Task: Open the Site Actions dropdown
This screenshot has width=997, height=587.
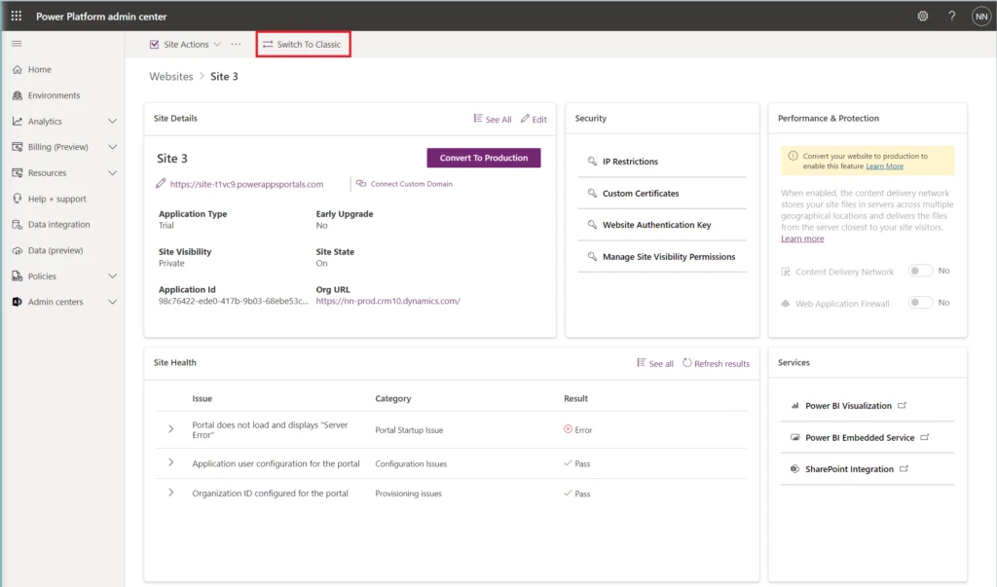Action: [186, 45]
